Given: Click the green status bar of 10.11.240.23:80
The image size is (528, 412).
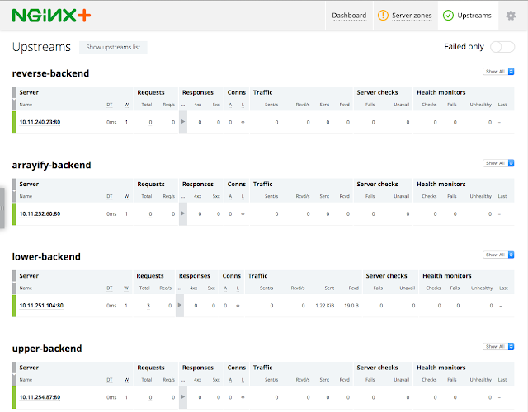Looking at the screenshot, I should tap(14, 123).
